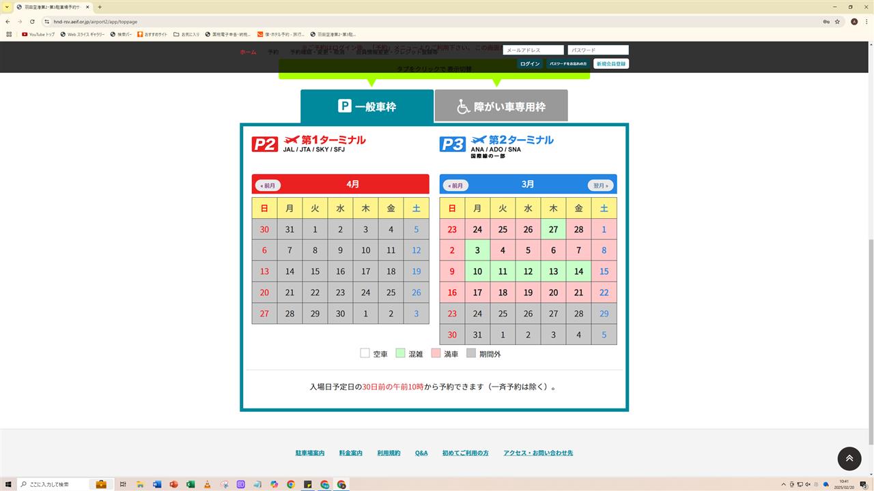
Task: Close the 羽田空港 parking tab
Action: [x=87, y=7]
